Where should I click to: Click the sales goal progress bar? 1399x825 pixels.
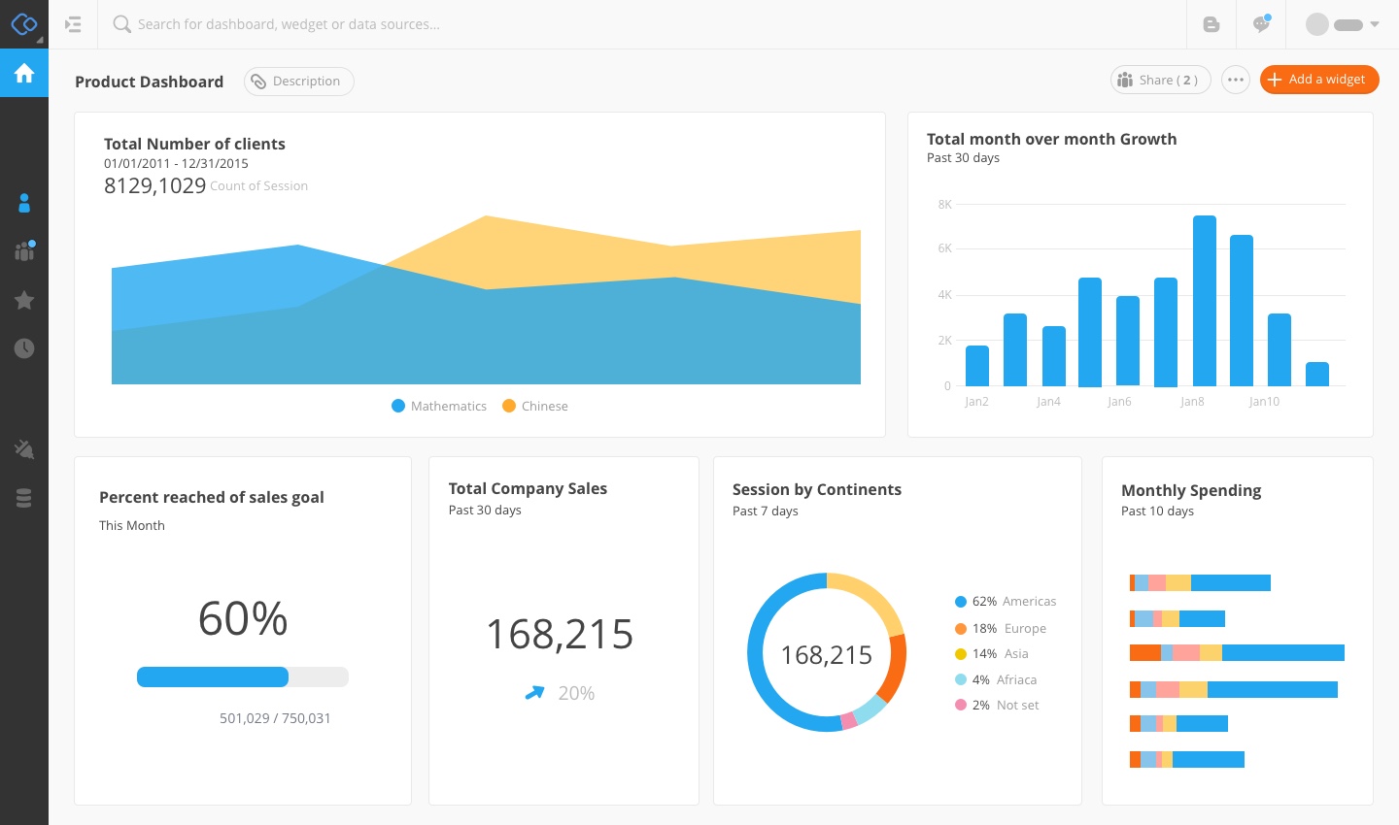pyautogui.click(x=242, y=676)
